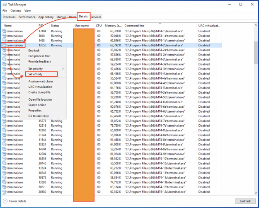
Task: Click the Task Manager title bar icon
Action: (x=5, y=5)
